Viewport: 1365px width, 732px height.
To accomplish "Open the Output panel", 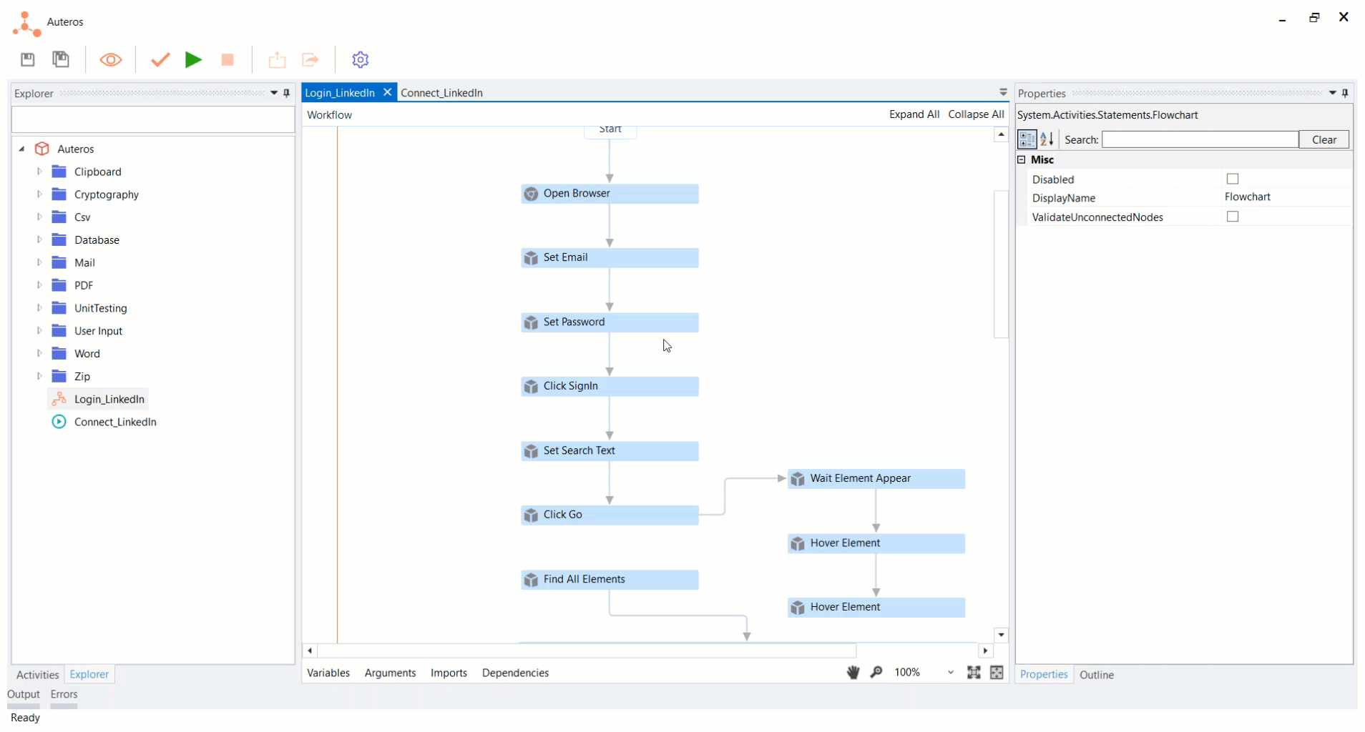I will [x=24, y=694].
